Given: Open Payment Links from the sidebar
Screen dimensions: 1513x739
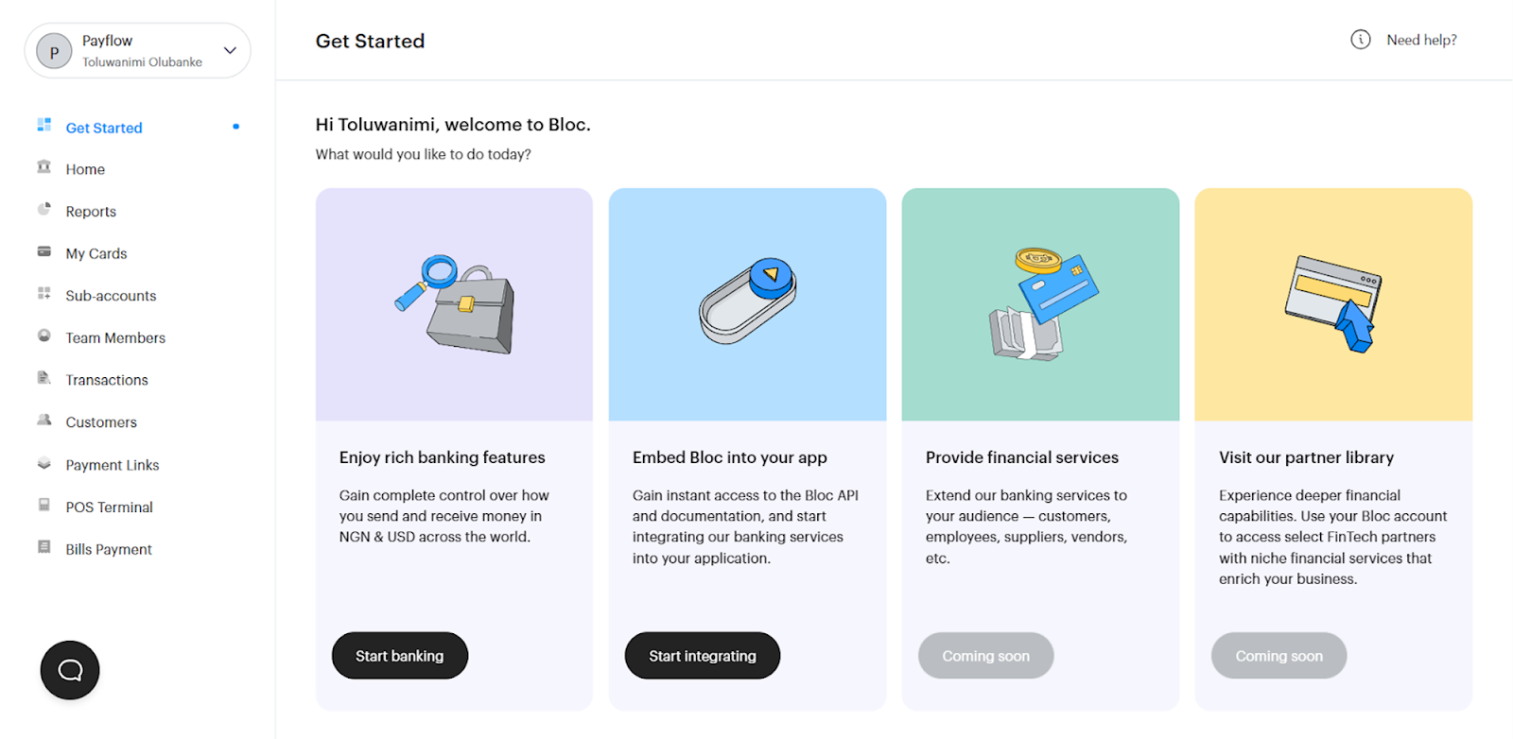Looking at the screenshot, I should tap(112, 464).
